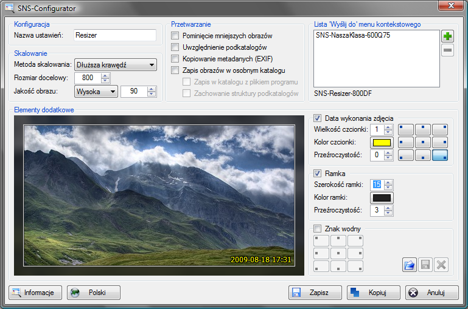Screen dimensions: 468x309
Task: Click the landscape preview image
Action: pyautogui.click(x=159, y=195)
